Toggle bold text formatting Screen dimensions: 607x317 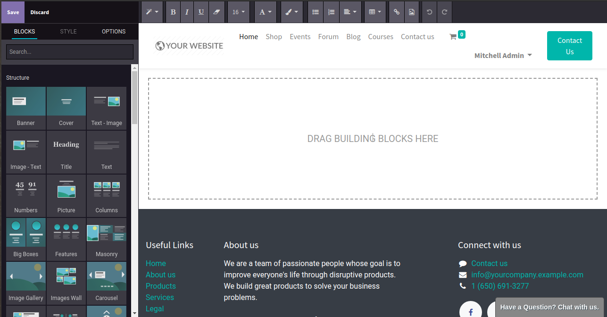[x=173, y=12]
